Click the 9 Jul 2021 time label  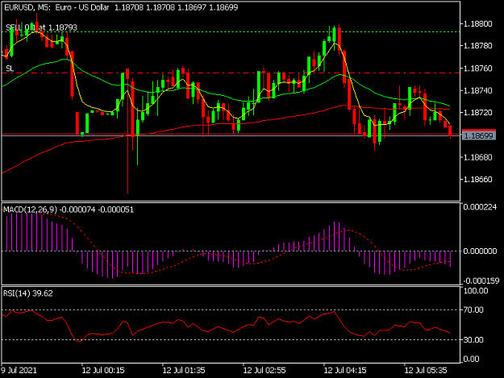19,370
